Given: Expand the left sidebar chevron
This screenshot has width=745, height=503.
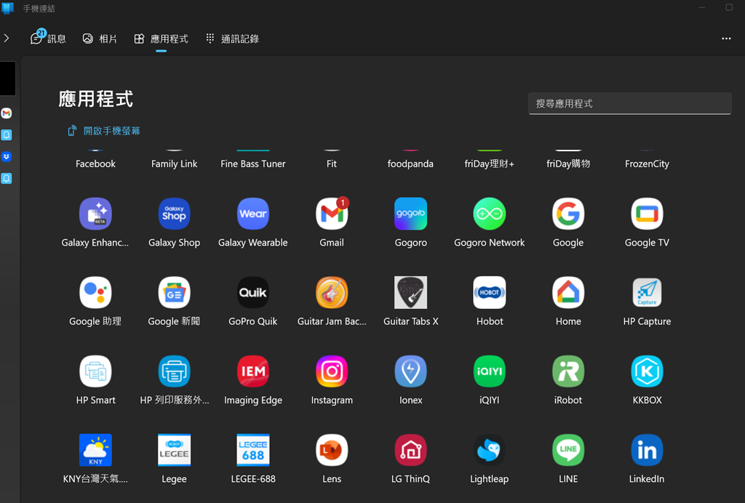Looking at the screenshot, I should point(6,38).
